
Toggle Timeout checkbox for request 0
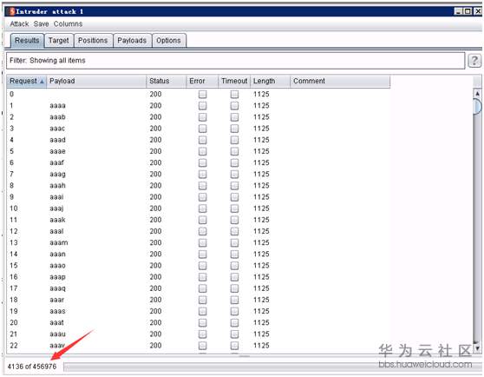point(234,94)
